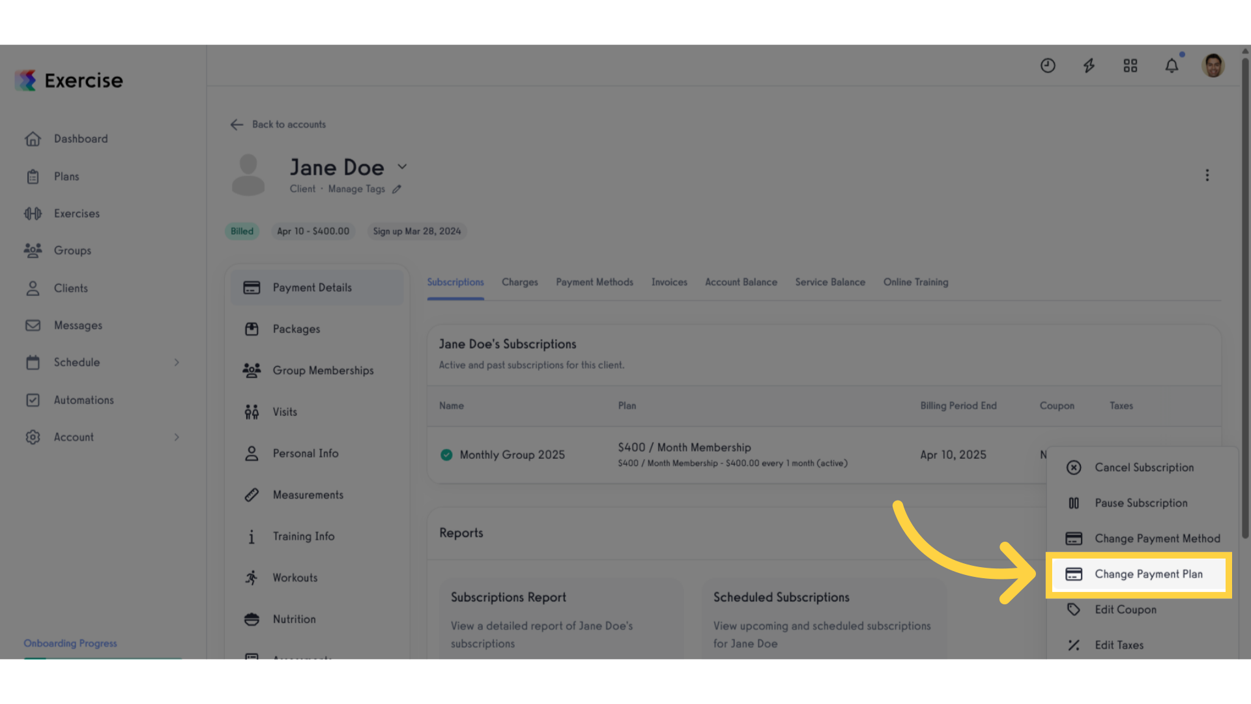Open the Invoices tab
The height and width of the screenshot is (704, 1251).
point(669,282)
